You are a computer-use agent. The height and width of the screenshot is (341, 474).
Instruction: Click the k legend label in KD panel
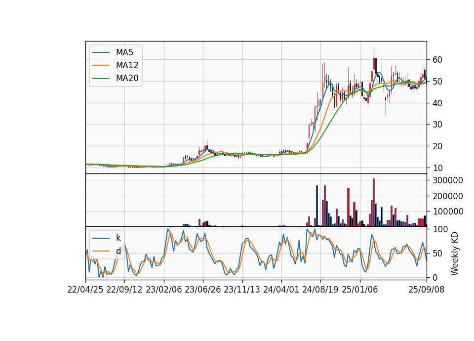click(118, 238)
